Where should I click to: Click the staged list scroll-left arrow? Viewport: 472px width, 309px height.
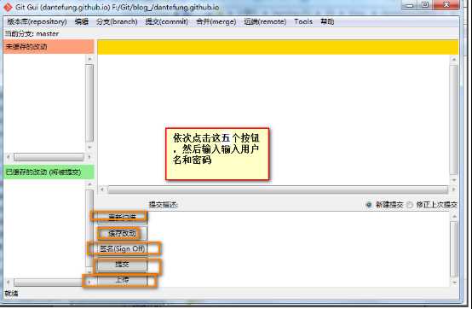[9, 283]
